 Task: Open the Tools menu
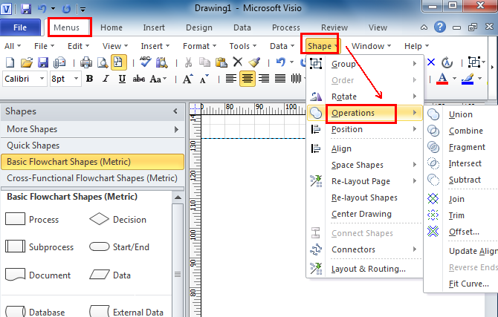pos(243,46)
